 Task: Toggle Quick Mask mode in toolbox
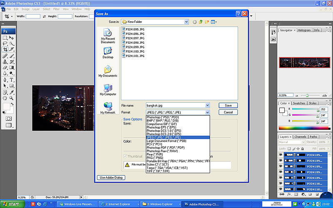(8, 119)
